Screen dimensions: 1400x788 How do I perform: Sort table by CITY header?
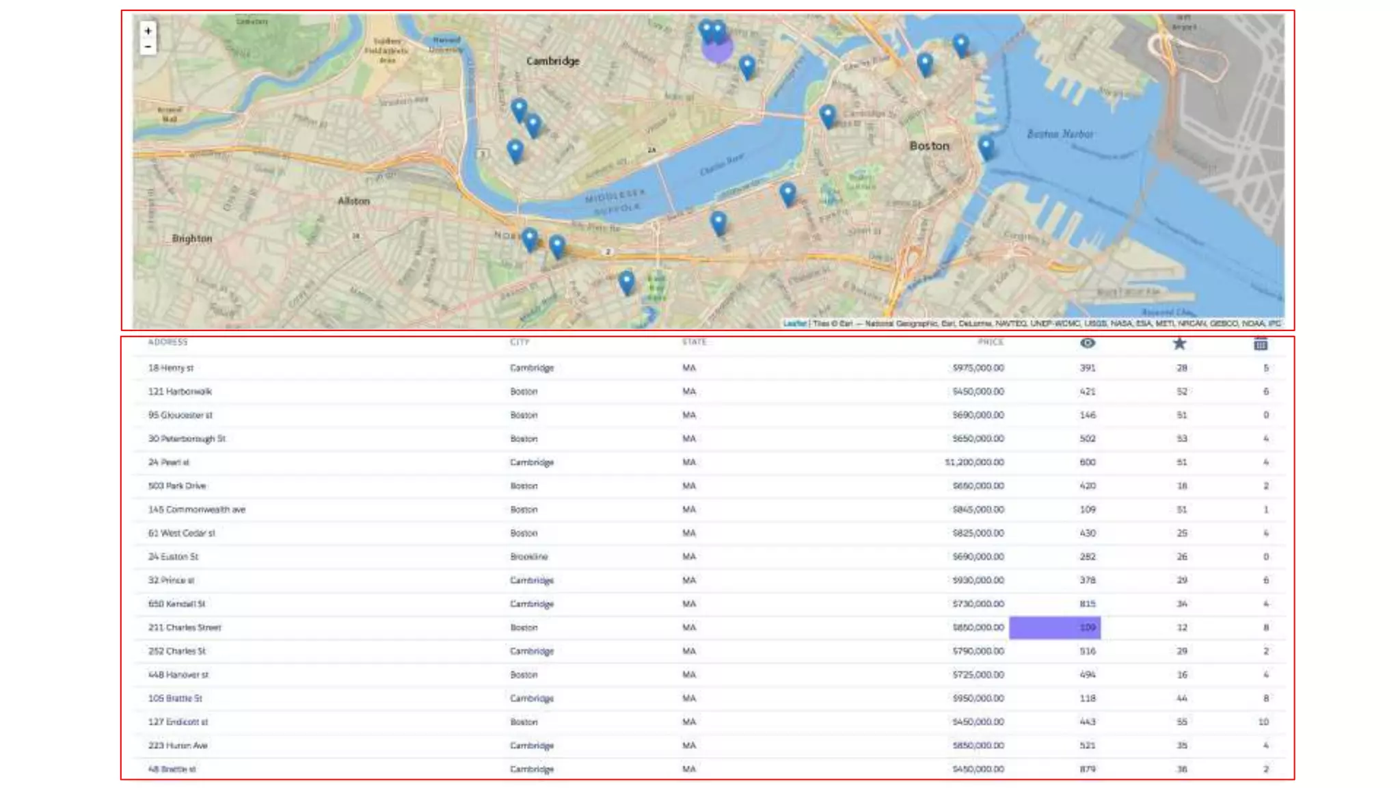click(519, 342)
